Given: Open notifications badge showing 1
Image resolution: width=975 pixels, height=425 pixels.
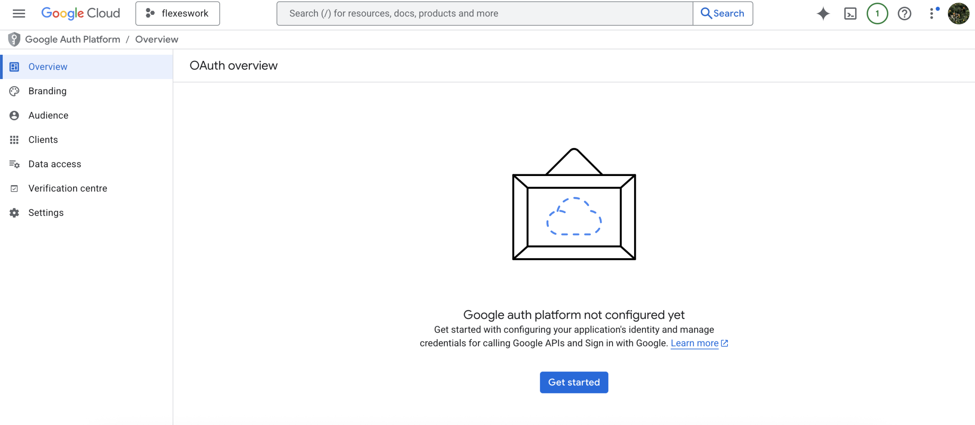Looking at the screenshot, I should point(877,13).
